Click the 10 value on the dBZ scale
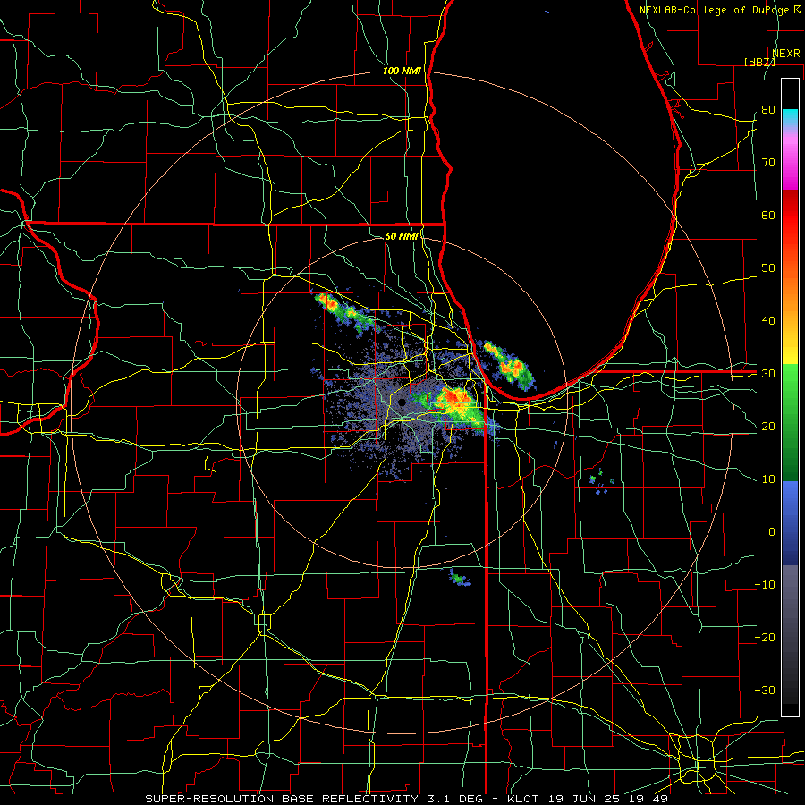Viewport: 805px width, 805px height. [x=768, y=479]
